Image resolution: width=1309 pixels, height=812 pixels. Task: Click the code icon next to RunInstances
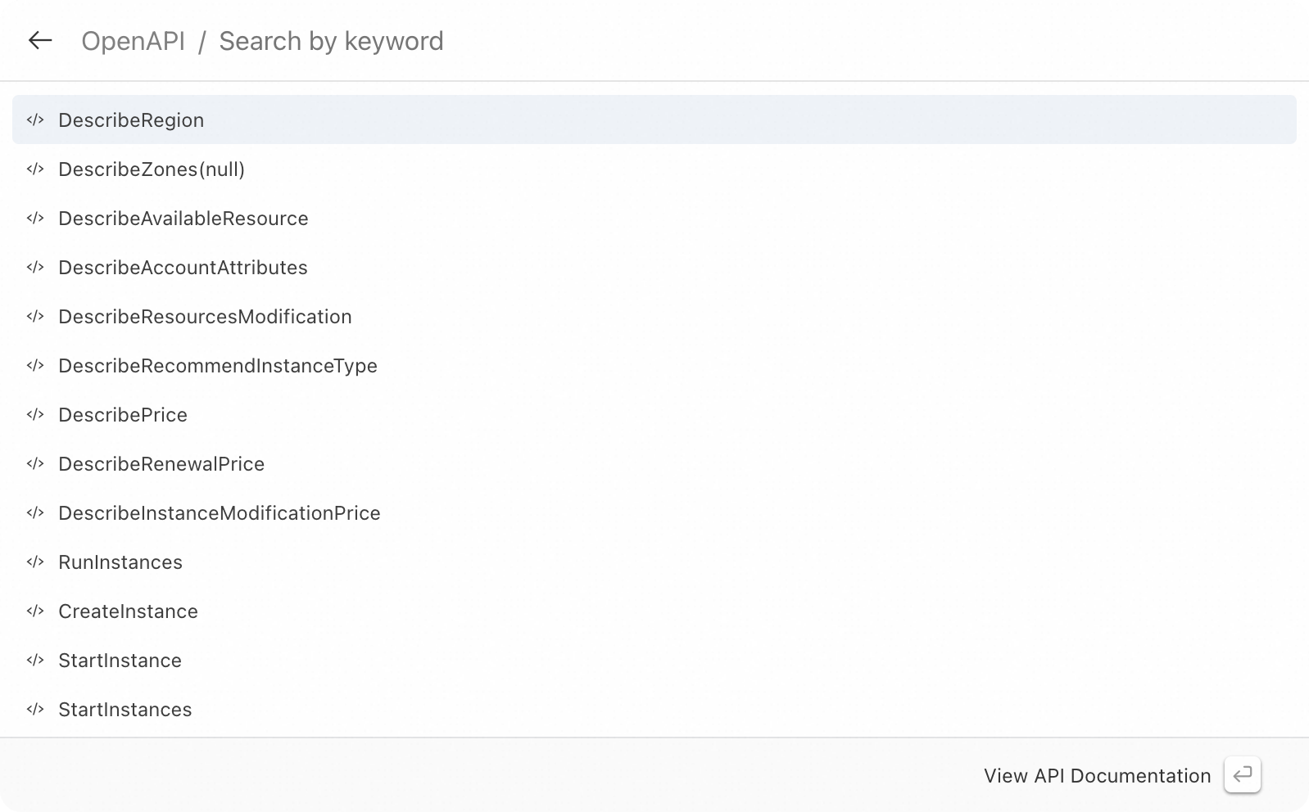tap(34, 562)
